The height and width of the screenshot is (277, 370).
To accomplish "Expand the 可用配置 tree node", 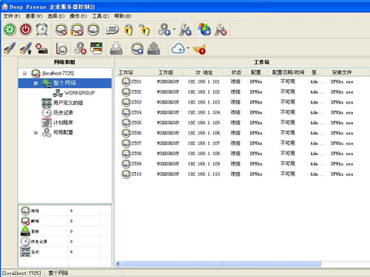I will coord(36,133).
